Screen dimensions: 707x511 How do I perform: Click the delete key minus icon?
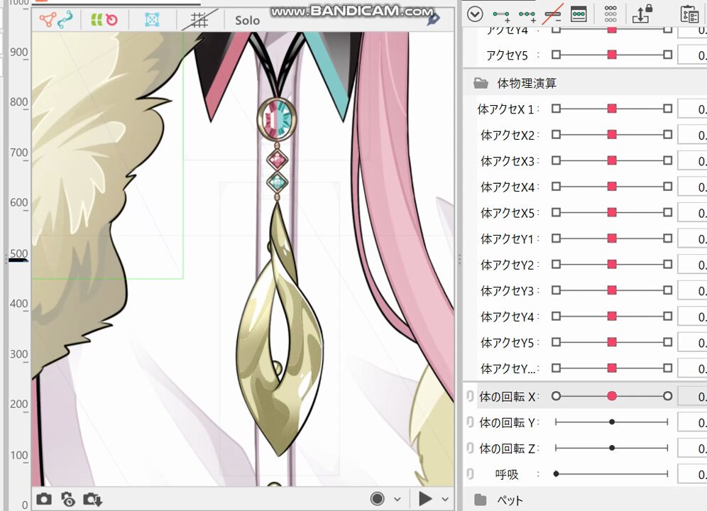(x=552, y=14)
